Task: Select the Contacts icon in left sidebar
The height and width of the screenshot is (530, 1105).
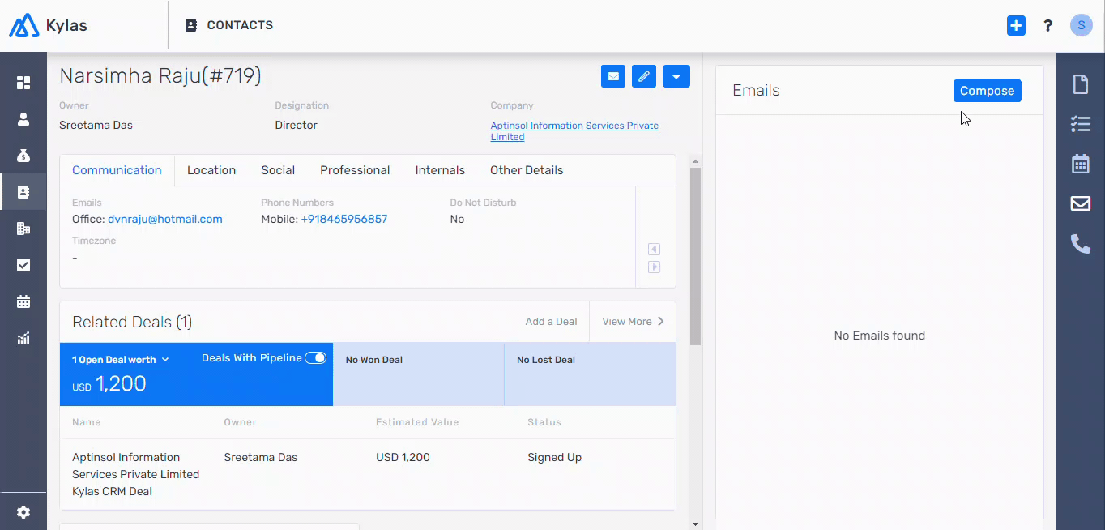Action: click(23, 192)
